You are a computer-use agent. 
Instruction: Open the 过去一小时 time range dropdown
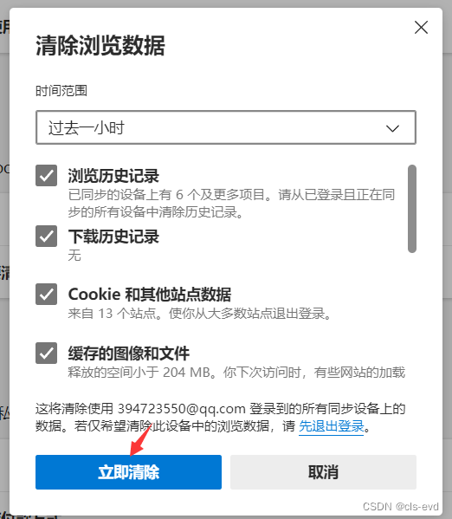point(226,127)
